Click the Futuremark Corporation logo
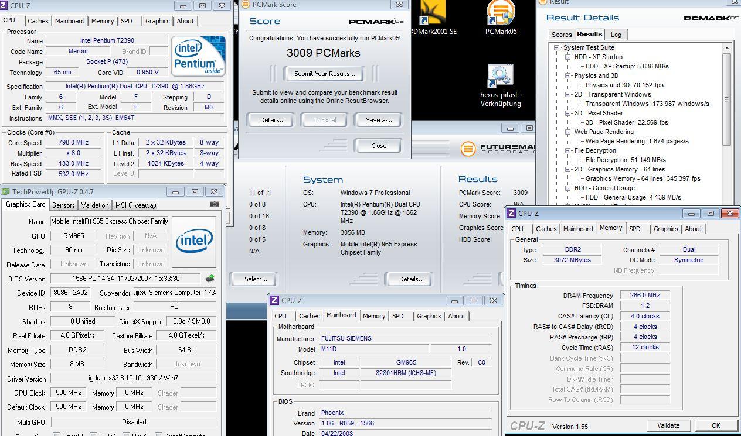The image size is (741, 436). click(x=498, y=149)
